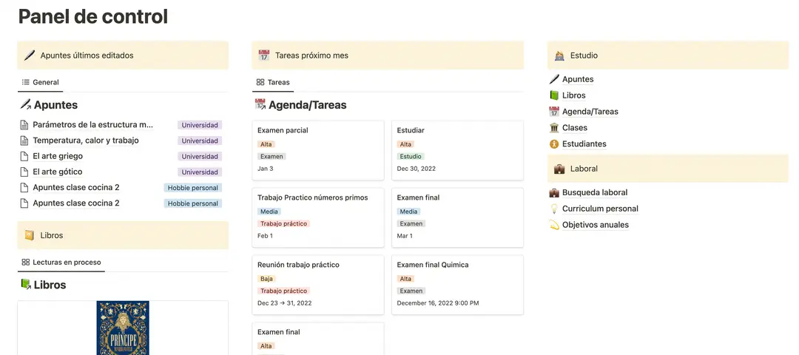Click the Hobbie personal tag on first cocina note
This screenshot has height=355, width=799.
(193, 188)
